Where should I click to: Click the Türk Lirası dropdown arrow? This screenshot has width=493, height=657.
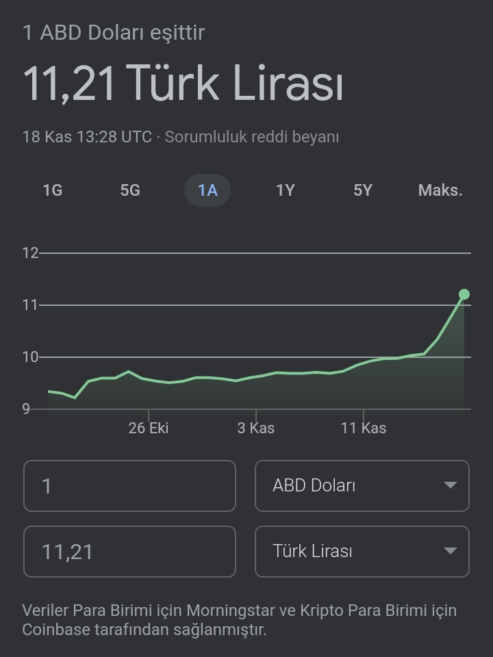pos(451,550)
